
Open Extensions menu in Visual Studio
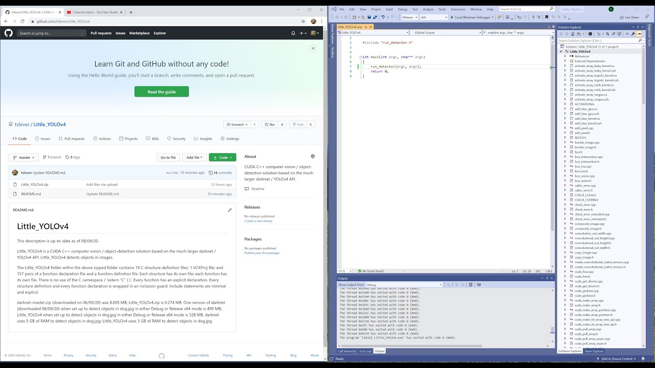[458, 9]
